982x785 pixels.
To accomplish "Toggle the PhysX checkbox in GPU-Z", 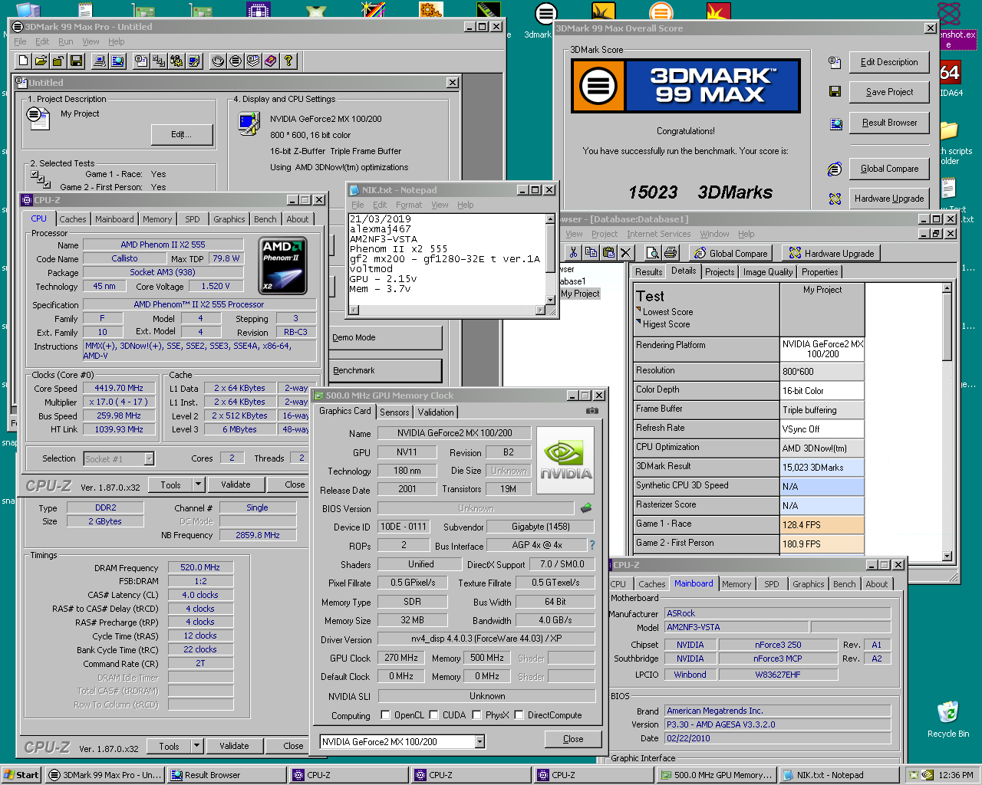I will click(476, 714).
